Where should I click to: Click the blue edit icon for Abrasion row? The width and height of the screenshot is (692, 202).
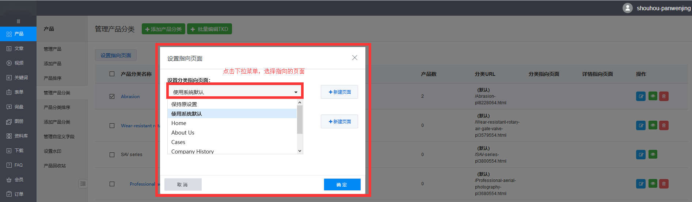click(640, 96)
